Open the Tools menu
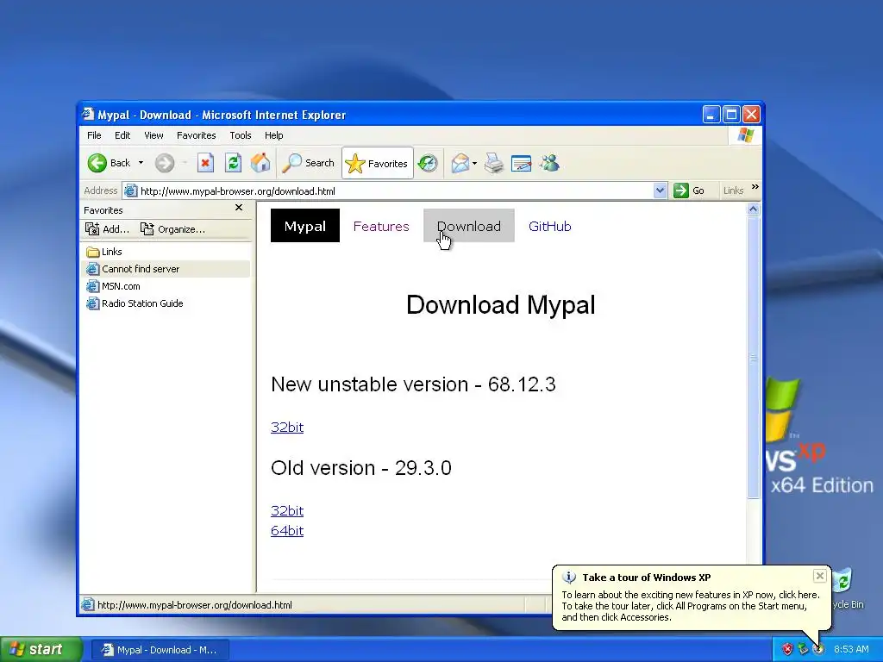The width and height of the screenshot is (883, 662). pos(240,135)
